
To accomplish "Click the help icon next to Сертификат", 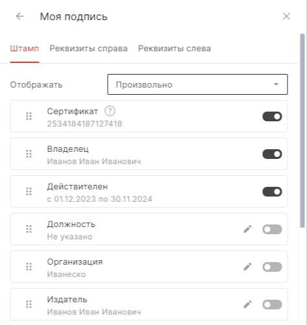I will (110, 111).
